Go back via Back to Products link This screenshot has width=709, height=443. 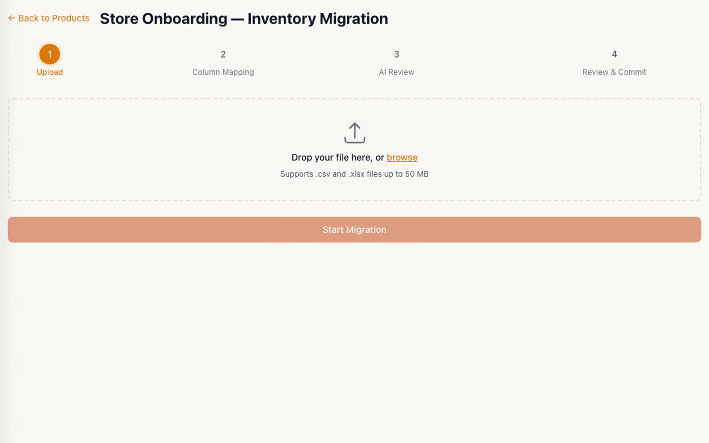pos(49,18)
